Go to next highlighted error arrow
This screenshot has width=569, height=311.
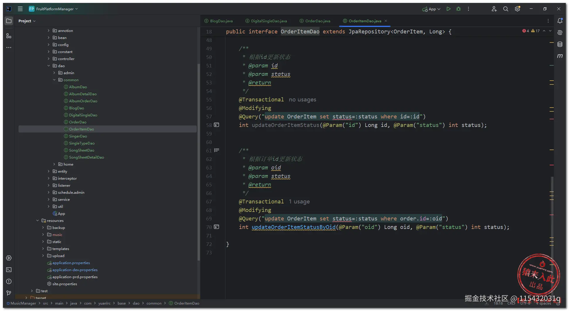550,31
